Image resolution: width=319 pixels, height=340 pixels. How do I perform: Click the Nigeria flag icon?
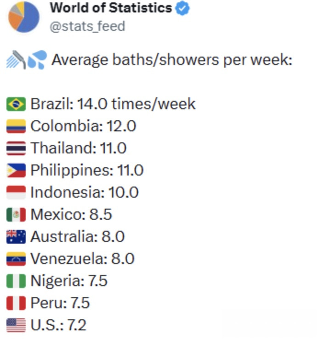point(16,281)
